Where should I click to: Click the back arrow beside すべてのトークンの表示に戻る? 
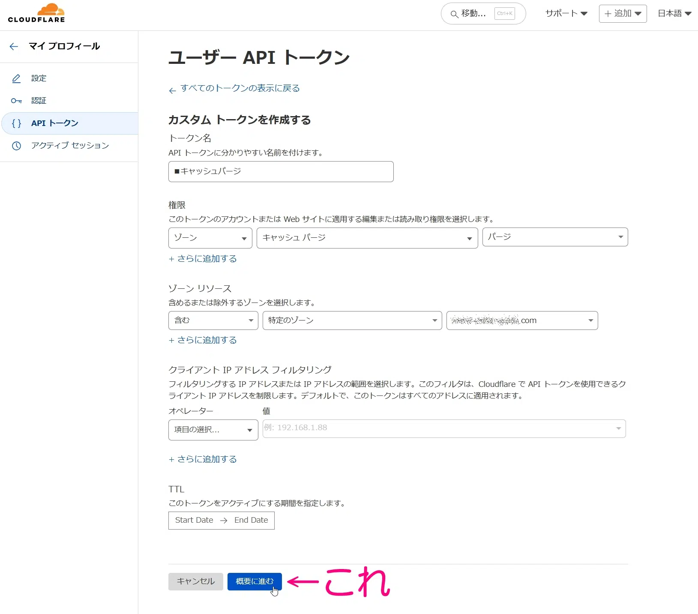tap(173, 90)
